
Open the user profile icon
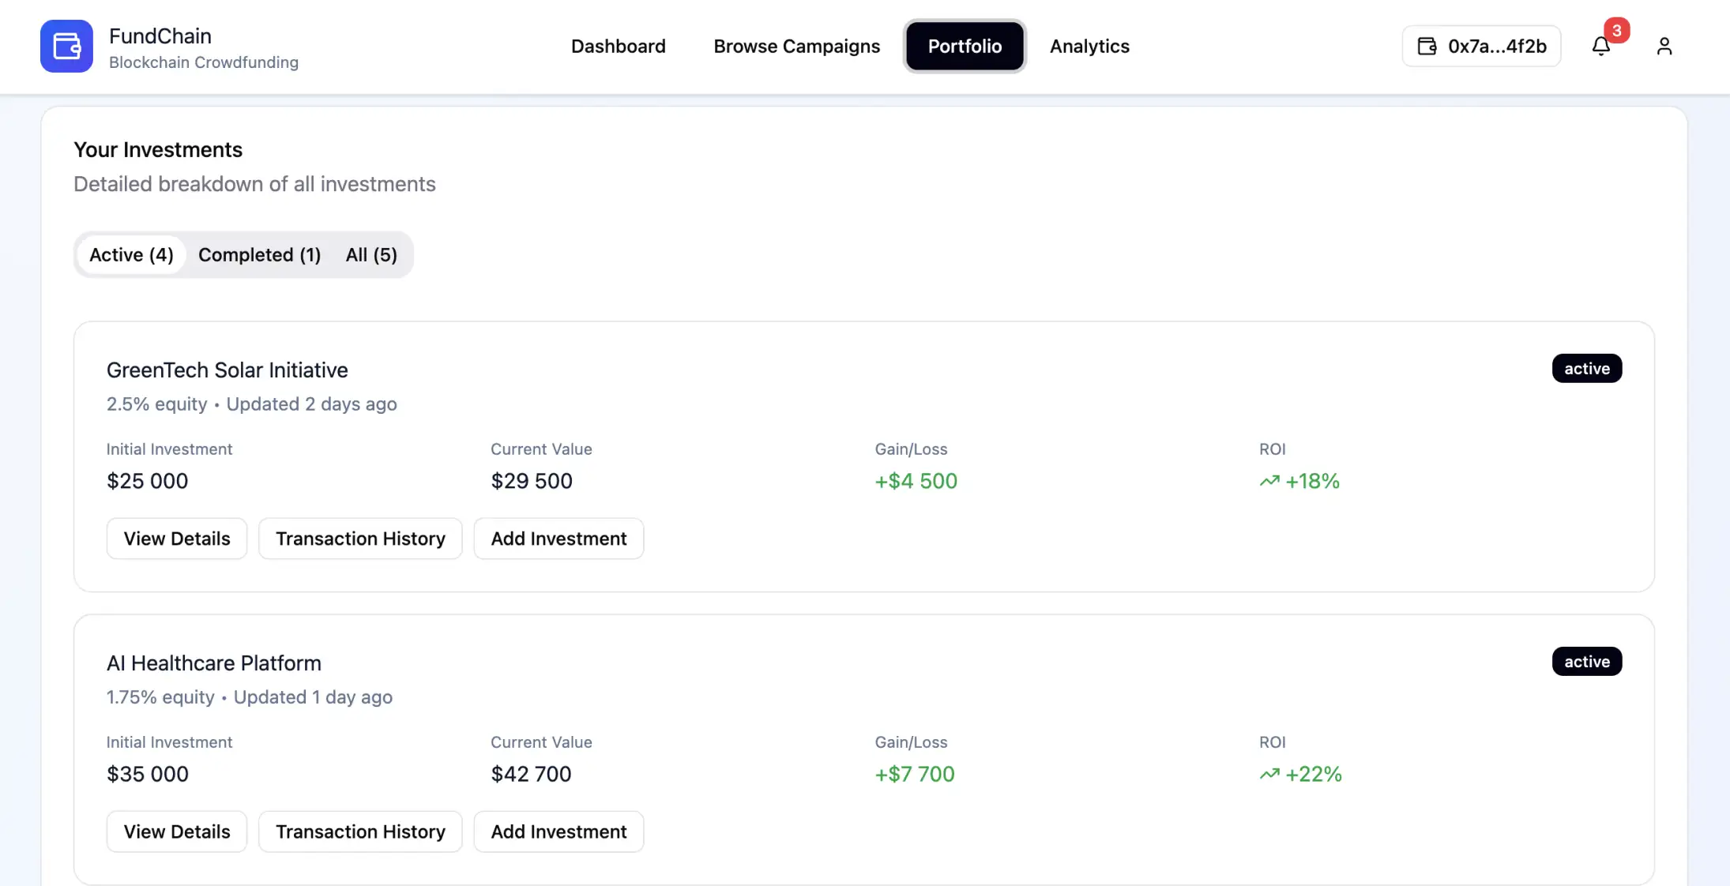pyautogui.click(x=1664, y=46)
